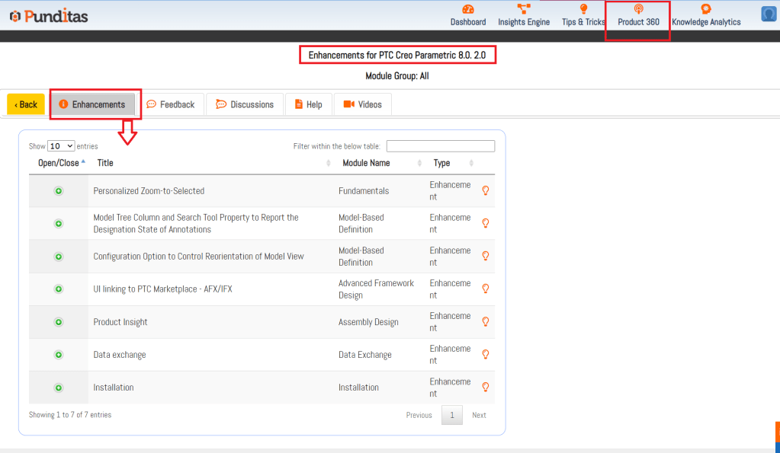Click the table filter input field
The width and height of the screenshot is (780, 453).
(440, 146)
